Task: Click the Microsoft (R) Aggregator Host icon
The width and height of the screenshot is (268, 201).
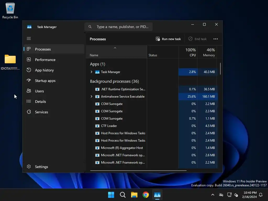Action: (97, 148)
